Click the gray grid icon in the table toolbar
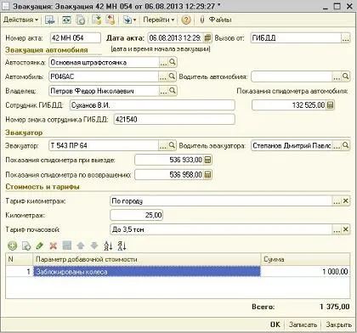The image size is (357, 333). coord(66,246)
